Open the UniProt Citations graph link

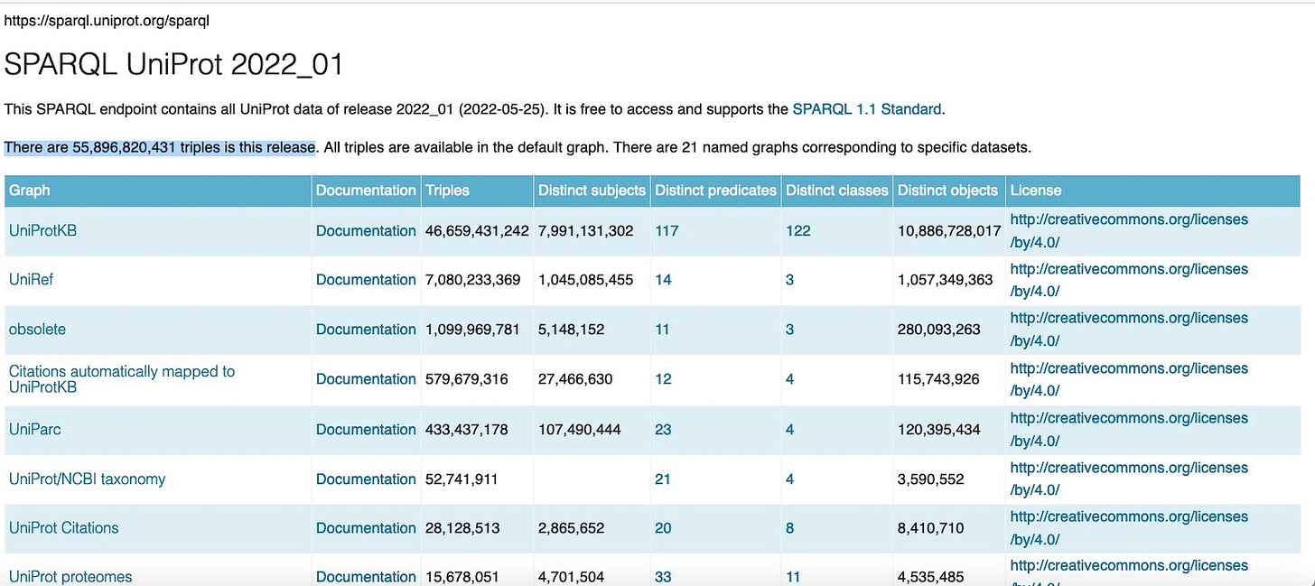click(63, 528)
